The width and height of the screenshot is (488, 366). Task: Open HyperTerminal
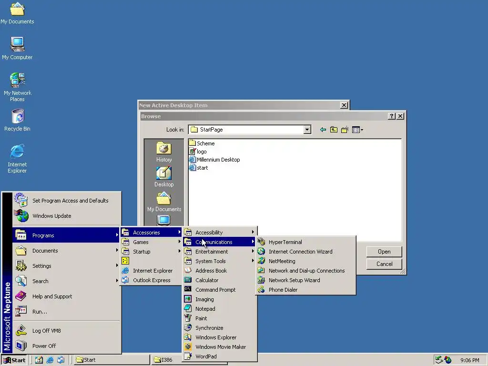click(x=306, y=242)
